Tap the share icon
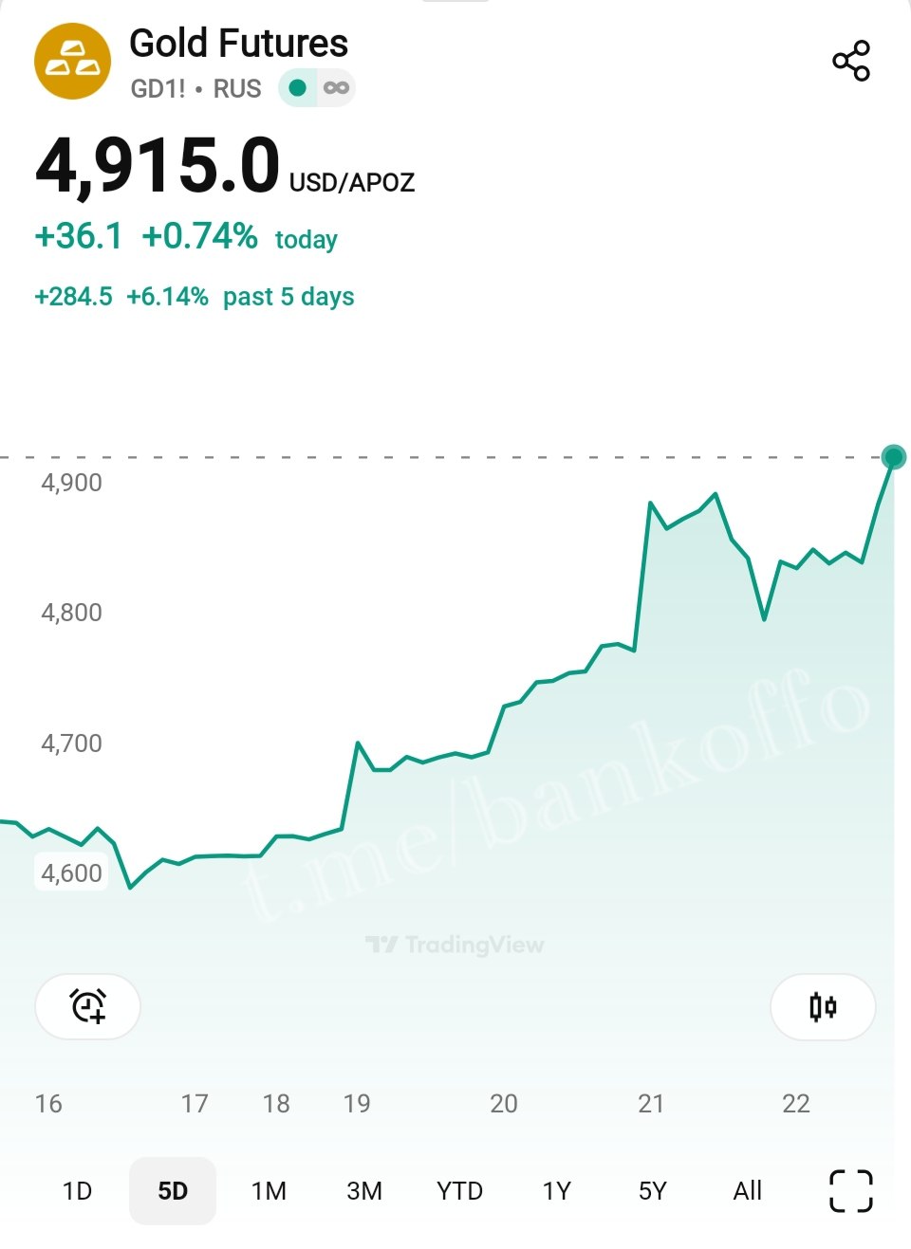 click(x=850, y=61)
